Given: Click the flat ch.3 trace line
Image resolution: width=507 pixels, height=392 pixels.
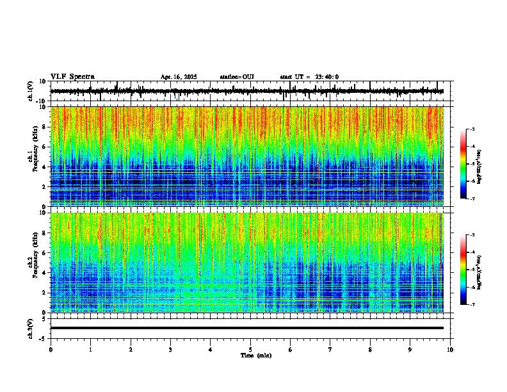Looking at the screenshot, I should [x=246, y=328].
